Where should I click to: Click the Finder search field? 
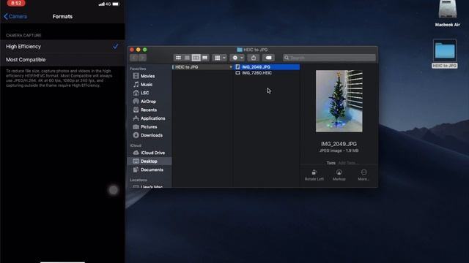tap(329, 58)
